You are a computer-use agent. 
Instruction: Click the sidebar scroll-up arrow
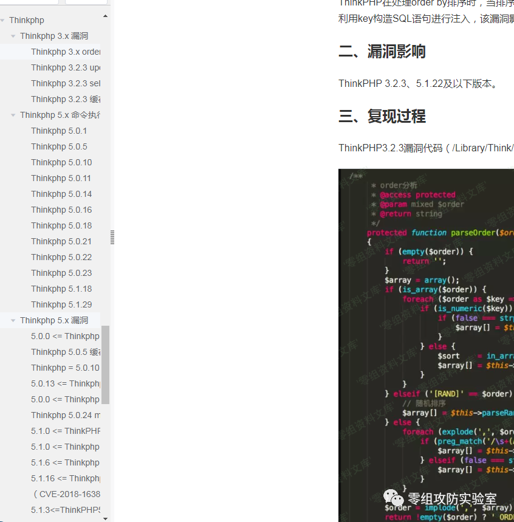(x=105, y=15)
